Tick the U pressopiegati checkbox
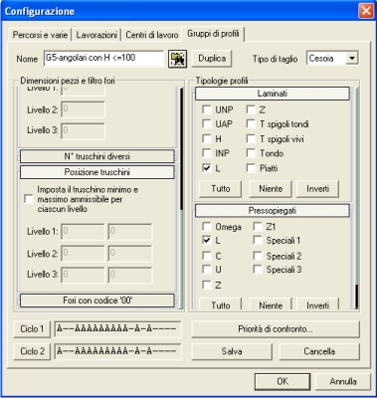 click(x=207, y=270)
